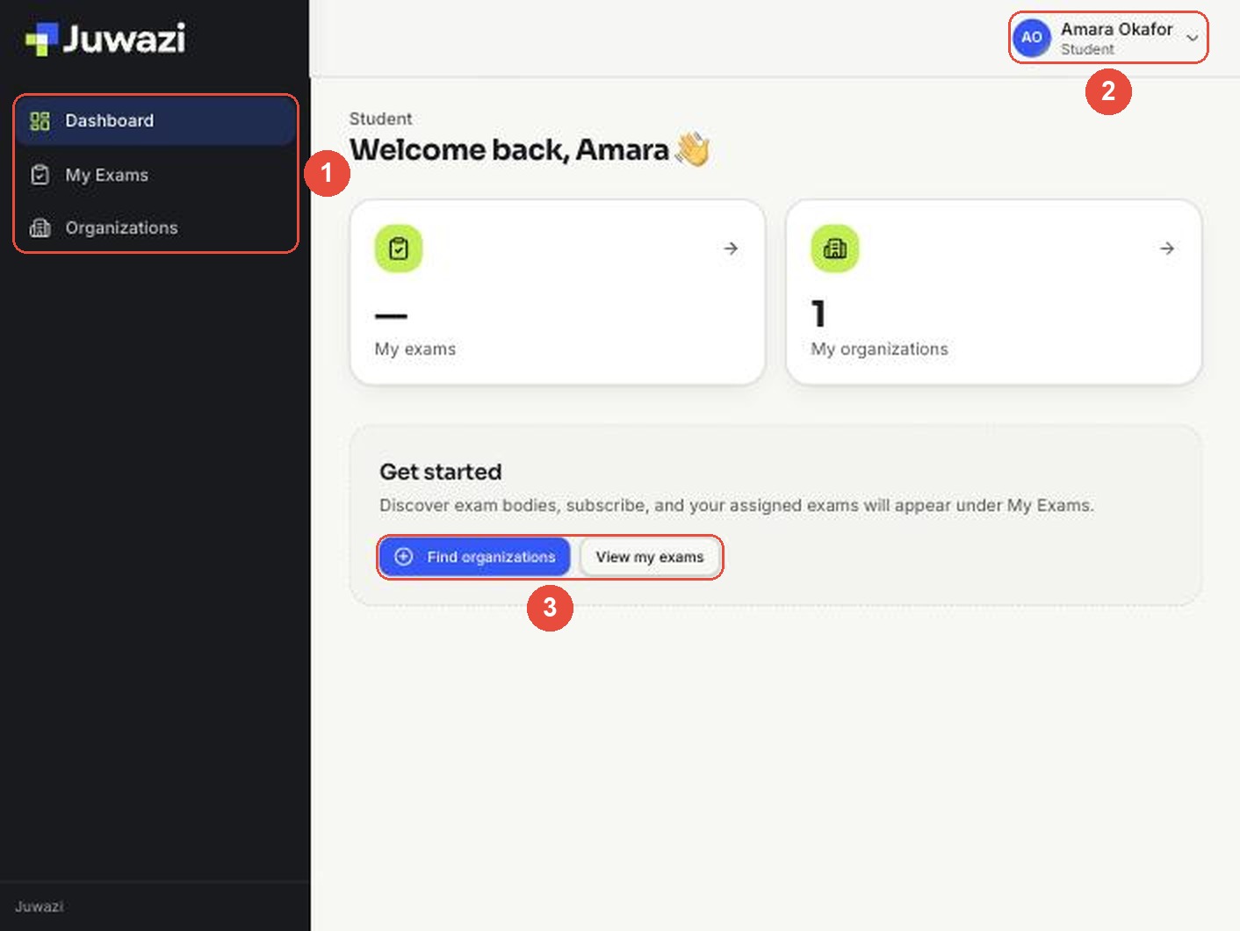Click the green building icon on My organizations card

pyautogui.click(x=835, y=249)
